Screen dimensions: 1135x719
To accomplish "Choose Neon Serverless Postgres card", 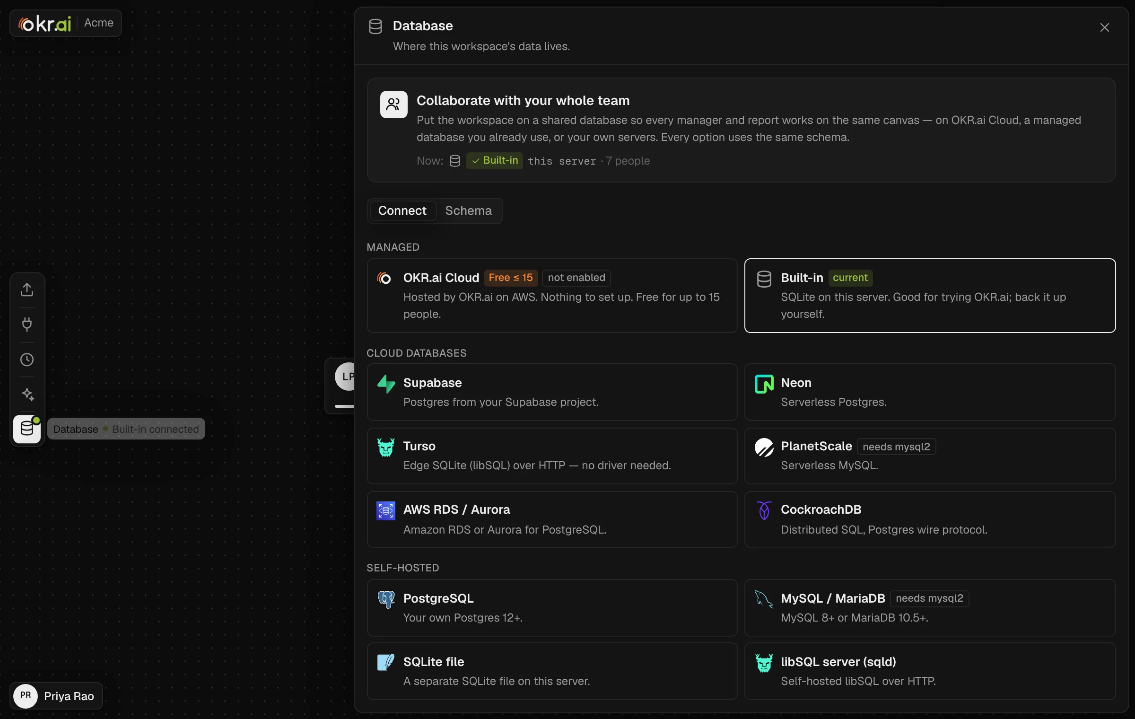I will [929, 392].
